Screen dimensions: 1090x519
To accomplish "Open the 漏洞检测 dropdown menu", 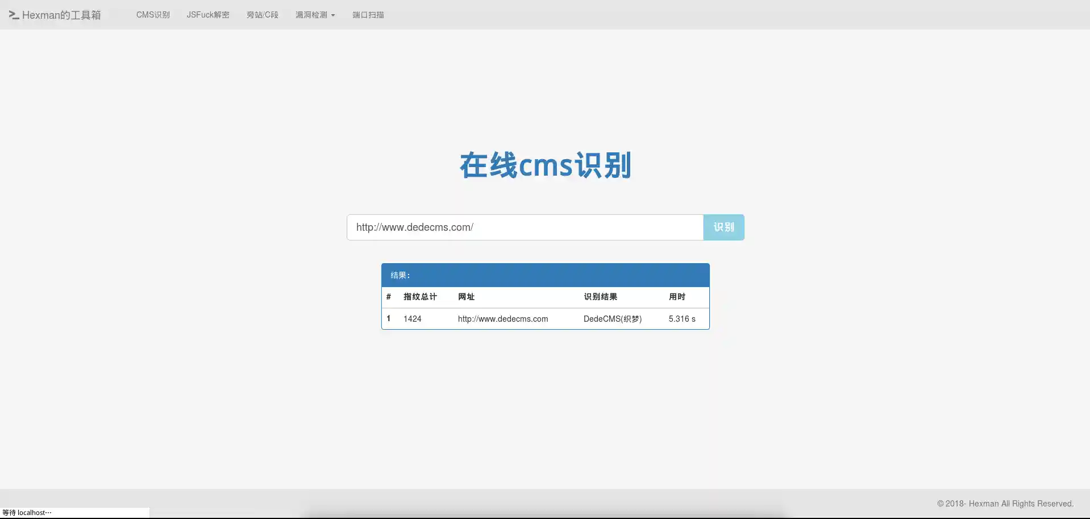I will tap(313, 15).
